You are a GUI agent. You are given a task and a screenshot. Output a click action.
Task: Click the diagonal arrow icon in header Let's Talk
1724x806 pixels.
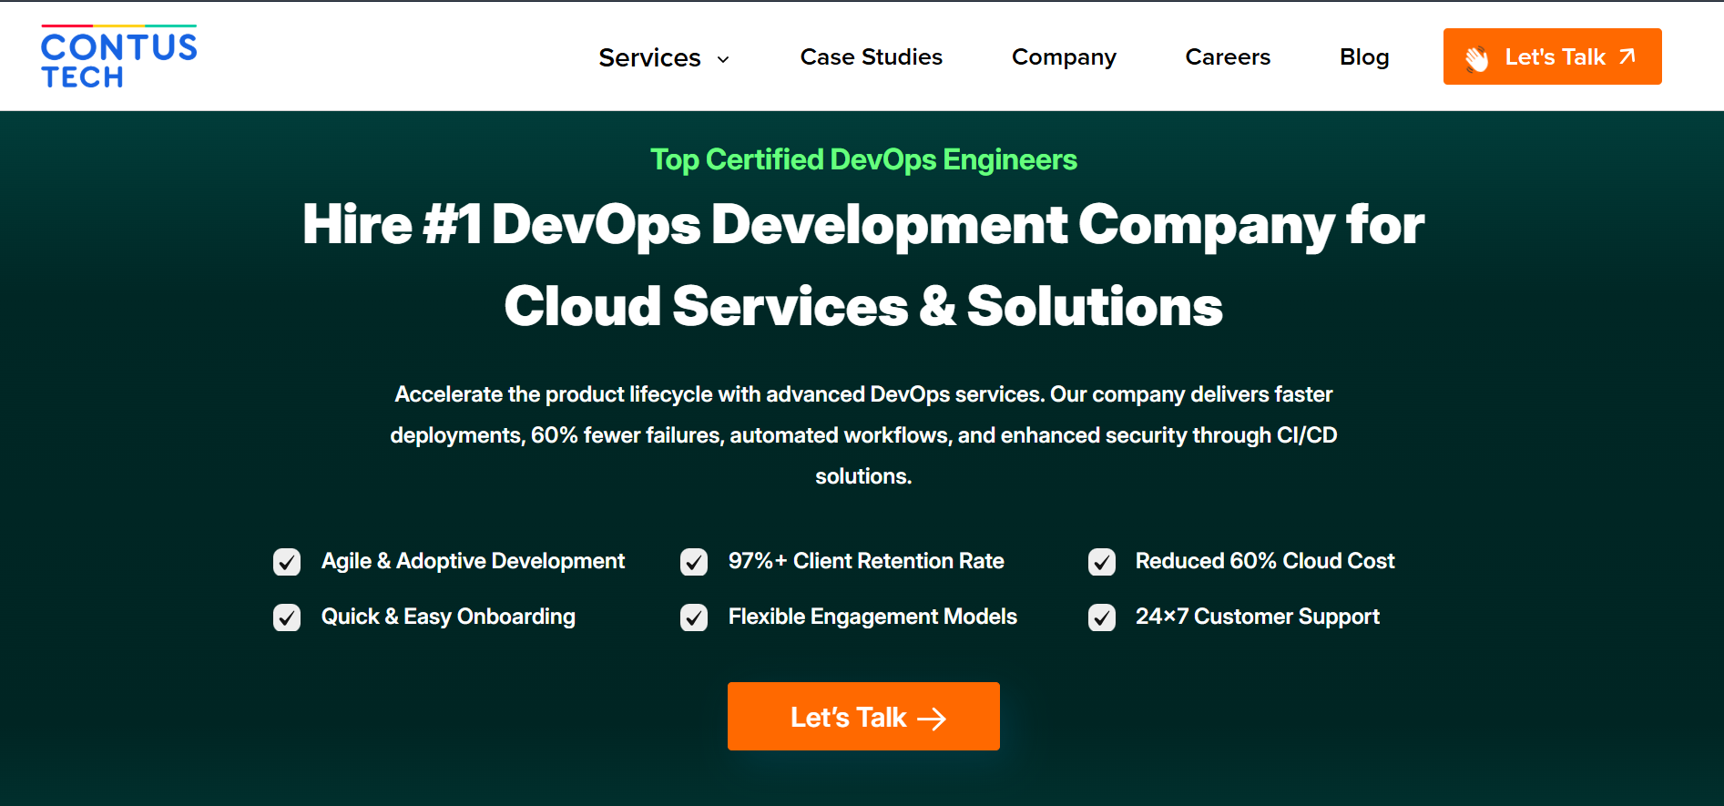click(1627, 56)
